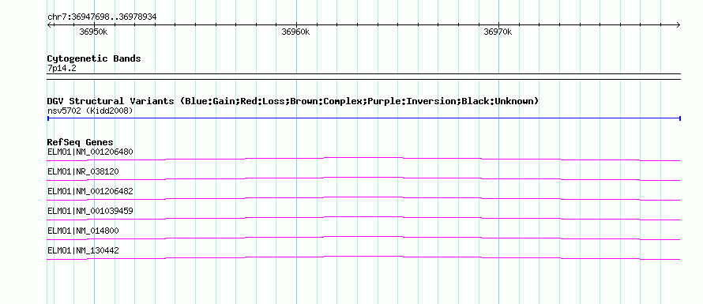Click the chr7:36947698..36978934 coordinate label
Viewport: 703px width, 304px height.
102,17
